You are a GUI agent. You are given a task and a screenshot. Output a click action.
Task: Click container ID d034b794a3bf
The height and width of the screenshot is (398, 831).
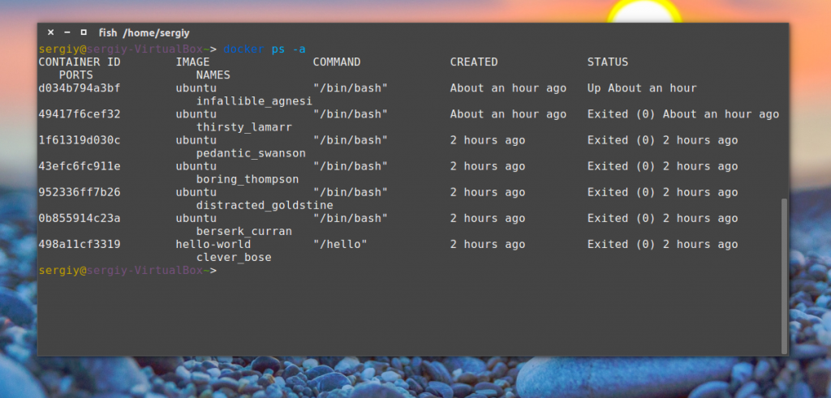point(80,88)
